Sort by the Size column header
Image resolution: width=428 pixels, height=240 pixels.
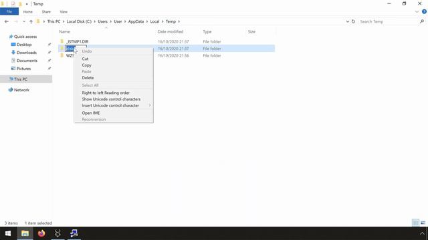[x=251, y=31]
